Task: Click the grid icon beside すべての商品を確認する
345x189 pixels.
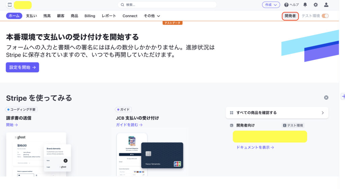Action: 231,113
